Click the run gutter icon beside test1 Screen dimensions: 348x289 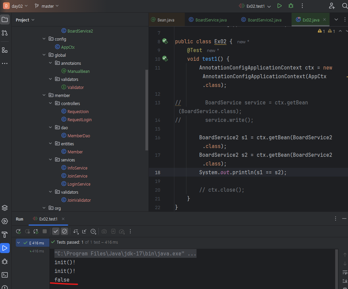[x=165, y=59]
